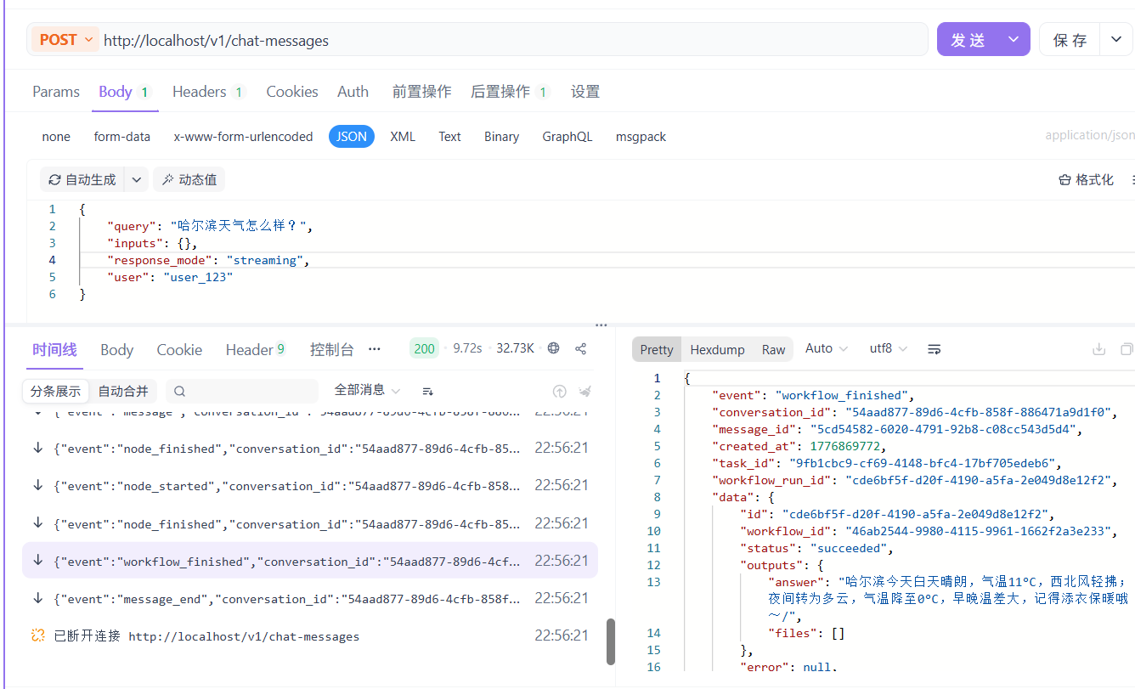Screen dimensions: 1135x689
Task: Open the 后置操作 tab
Action: click(x=510, y=92)
